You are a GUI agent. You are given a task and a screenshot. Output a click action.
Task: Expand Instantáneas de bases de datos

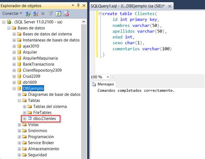14,40
